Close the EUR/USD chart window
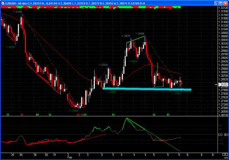The height and width of the screenshot is (160, 229). point(226,3)
